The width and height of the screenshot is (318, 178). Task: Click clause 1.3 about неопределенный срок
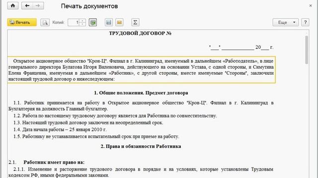(88, 123)
